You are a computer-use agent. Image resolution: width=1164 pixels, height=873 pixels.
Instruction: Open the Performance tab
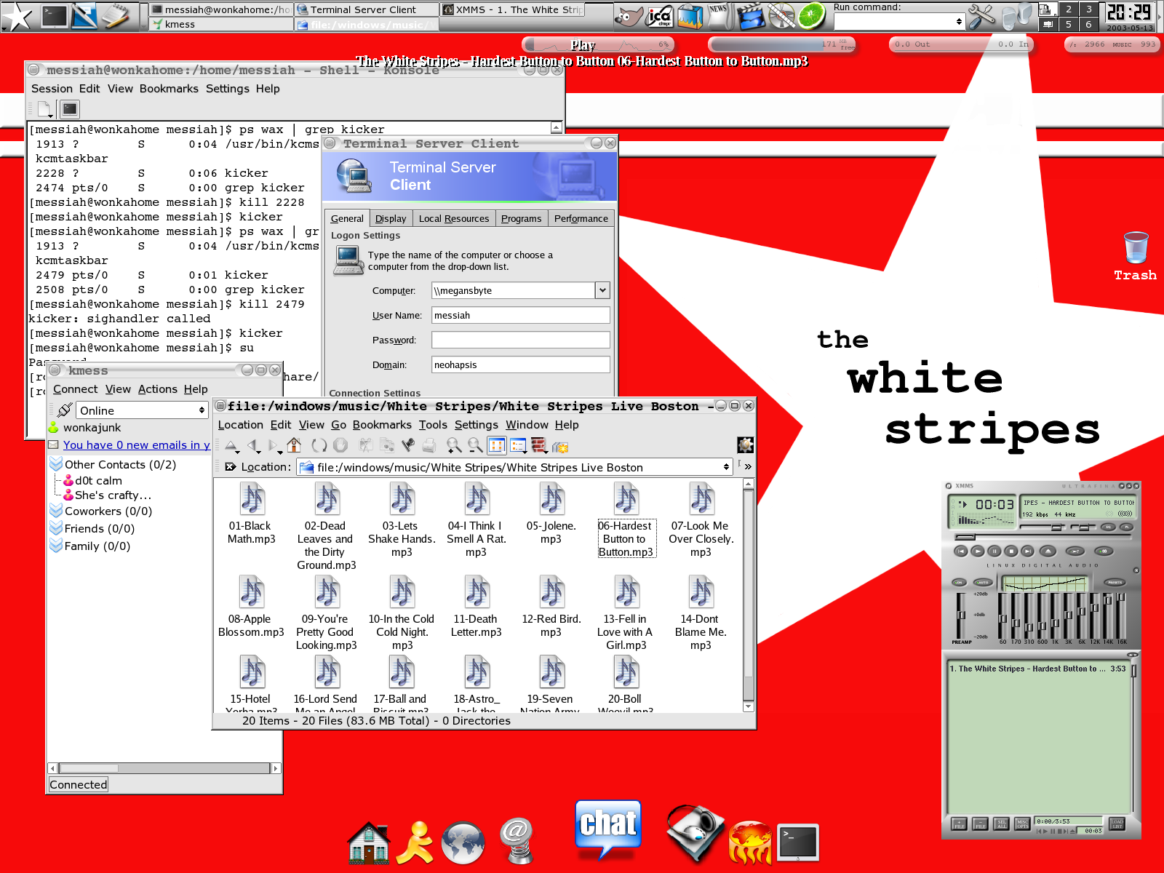581,218
